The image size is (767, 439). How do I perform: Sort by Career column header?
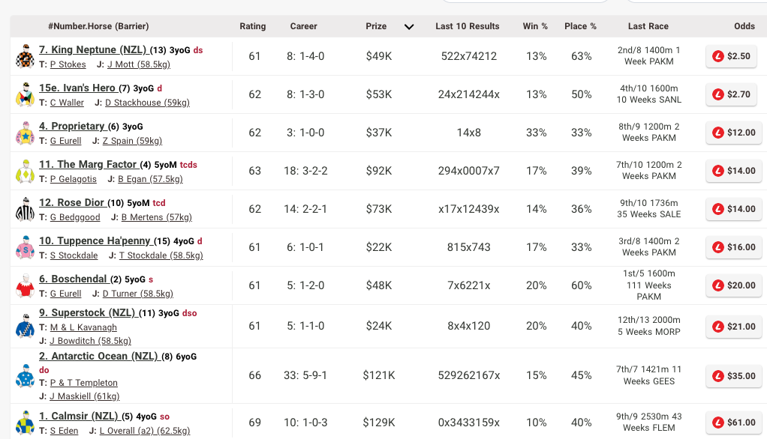coord(304,26)
